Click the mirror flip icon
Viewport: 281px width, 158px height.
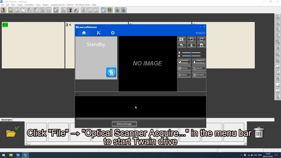(191, 45)
